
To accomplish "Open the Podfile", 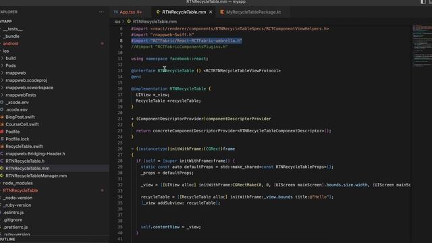I will [12, 132].
